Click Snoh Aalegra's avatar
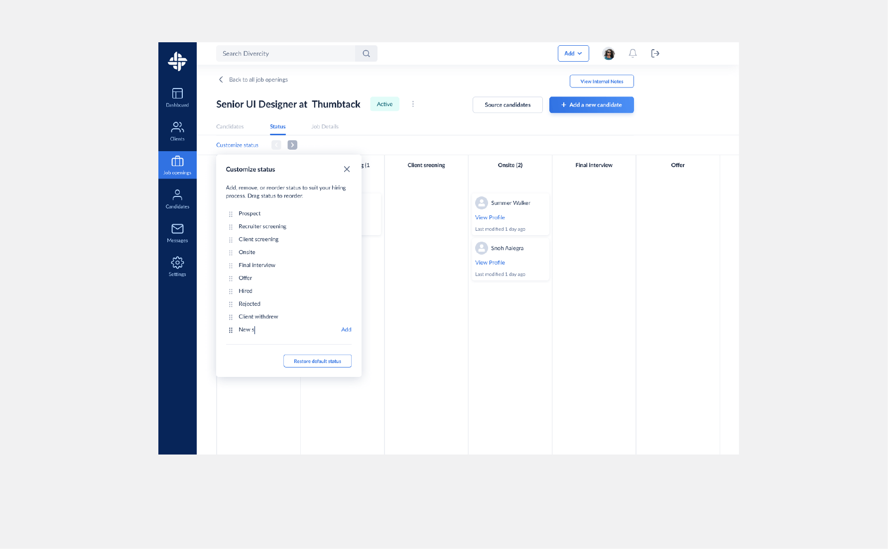The image size is (888, 549). (482, 248)
